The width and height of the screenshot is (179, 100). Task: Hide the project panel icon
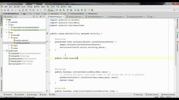(44, 17)
